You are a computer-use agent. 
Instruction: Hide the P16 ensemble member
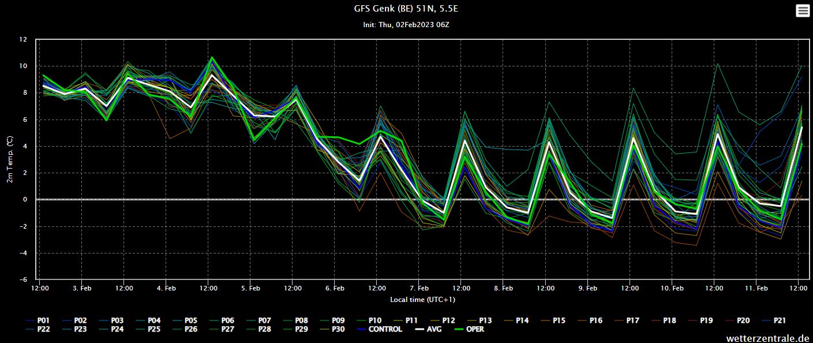tap(590, 320)
